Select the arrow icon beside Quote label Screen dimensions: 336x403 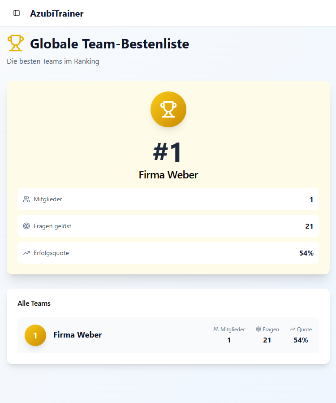pyautogui.click(x=292, y=329)
